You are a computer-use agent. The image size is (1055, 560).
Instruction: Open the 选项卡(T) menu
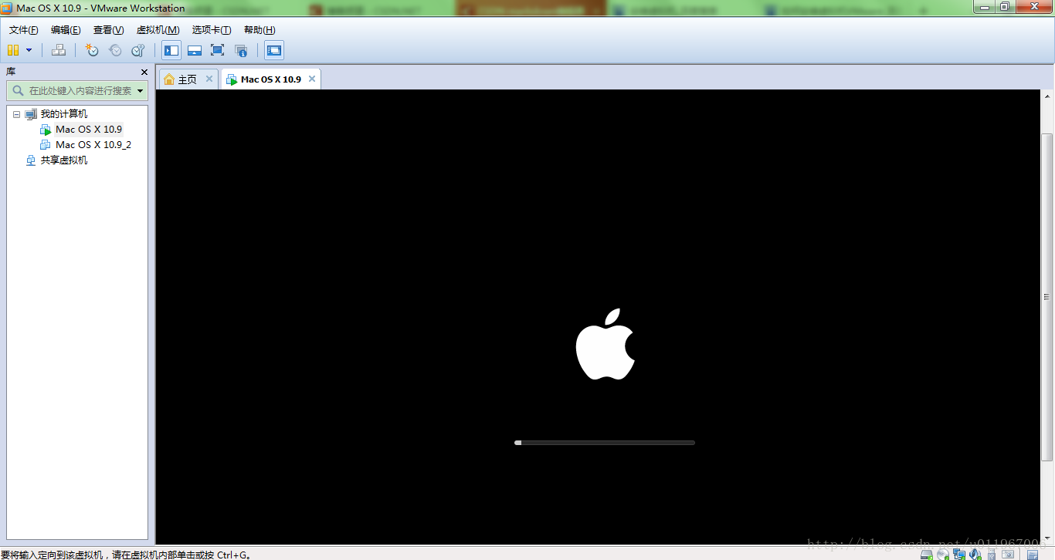click(x=212, y=30)
